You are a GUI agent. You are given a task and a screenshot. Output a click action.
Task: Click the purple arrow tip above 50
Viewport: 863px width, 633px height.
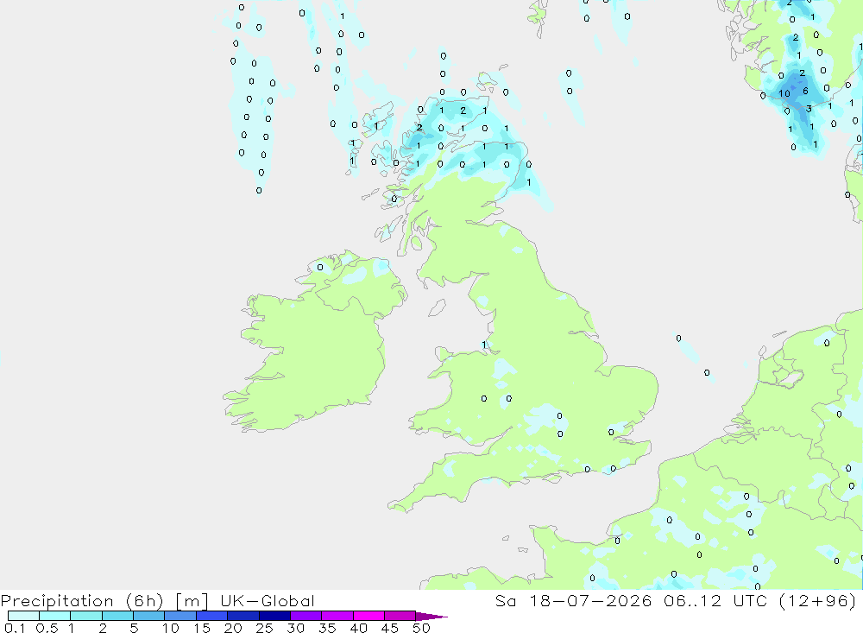coord(431,616)
